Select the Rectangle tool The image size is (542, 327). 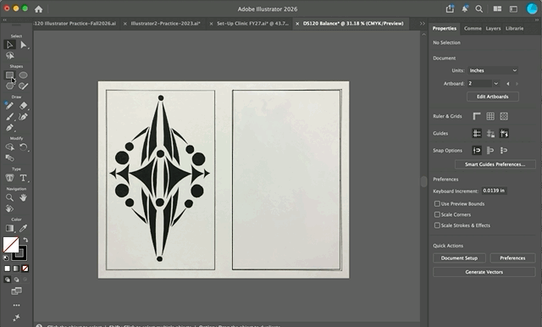pyautogui.click(x=9, y=75)
